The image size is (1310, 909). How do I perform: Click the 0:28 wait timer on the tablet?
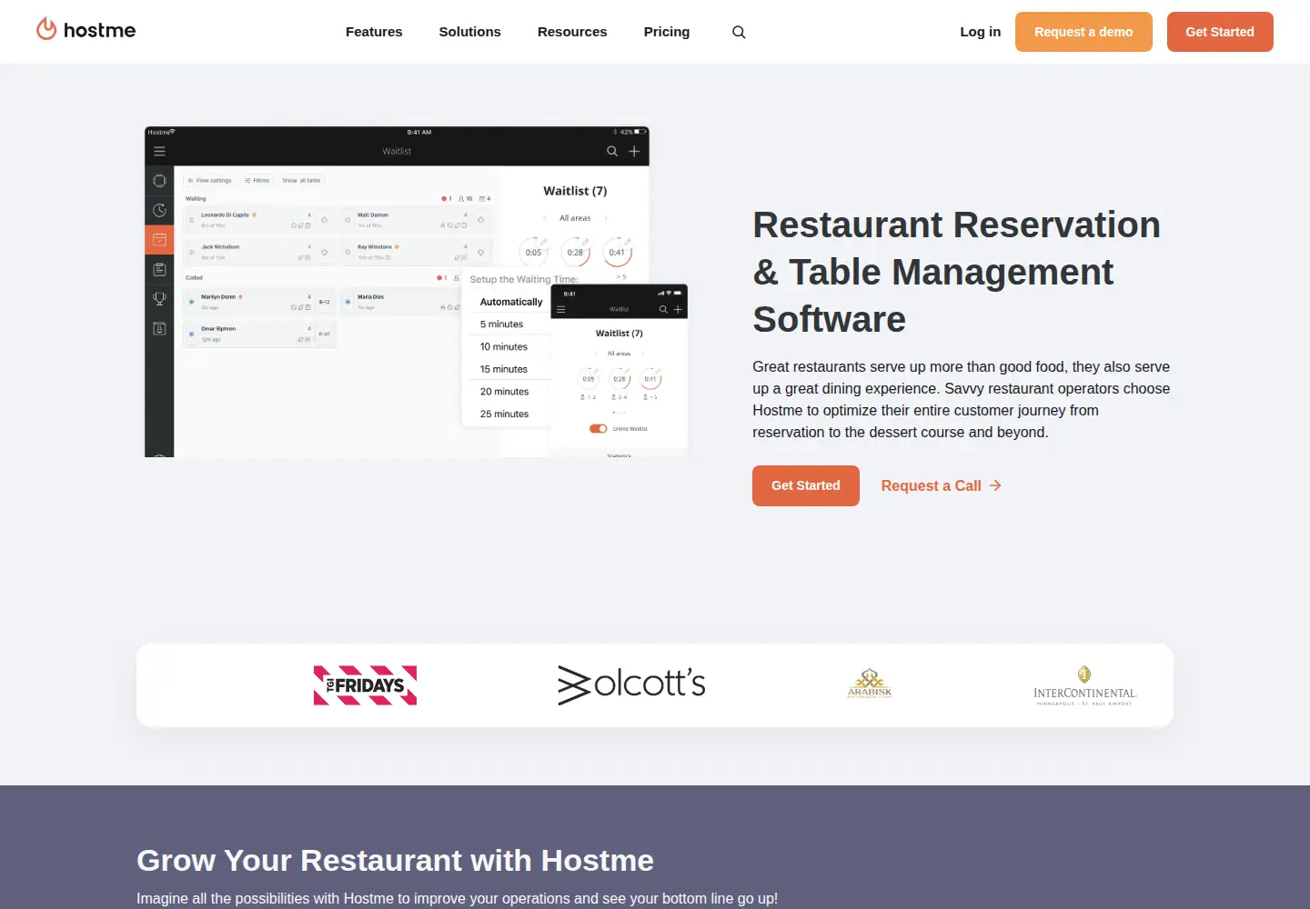575,252
